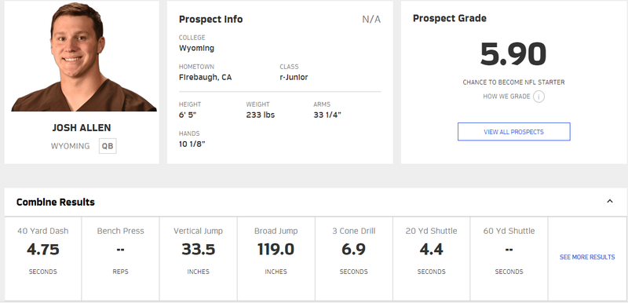The image size is (628, 303).
Task: Open the Vertical Jump result card
Action: click(x=199, y=258)
